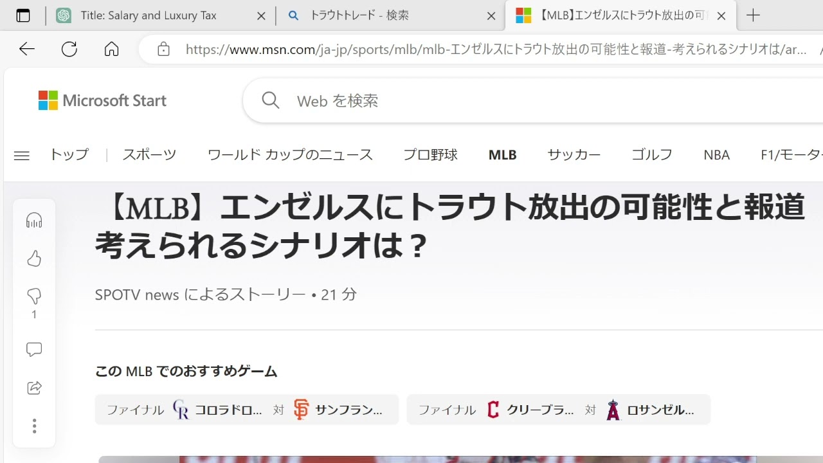This screenshot has width=823, height=463.
Task: Open スポーツ section
Action: coord(149,155)
